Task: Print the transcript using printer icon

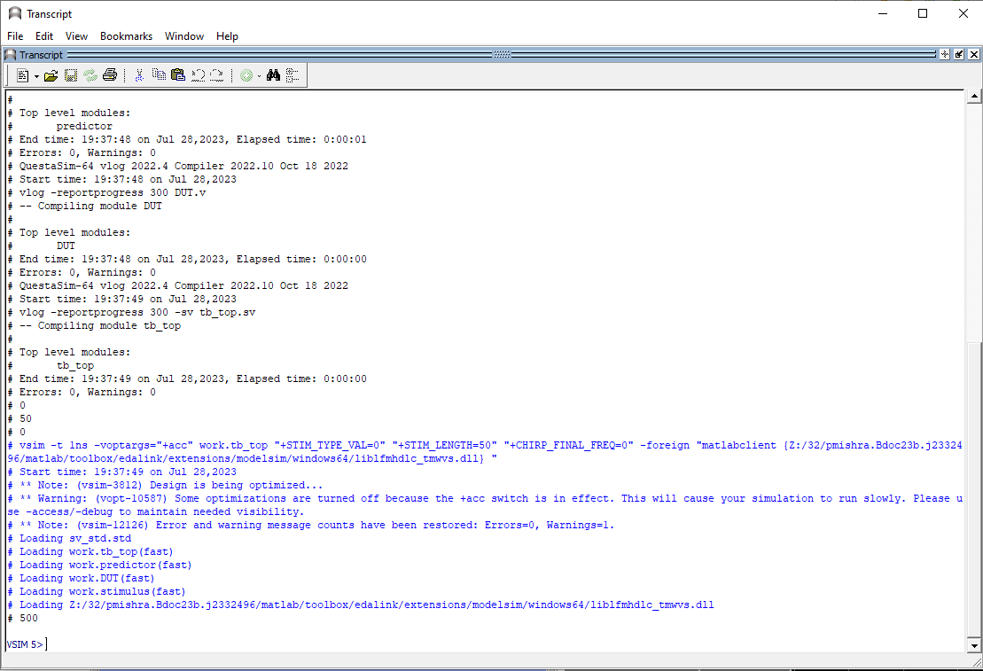Action: pos(110,76)
